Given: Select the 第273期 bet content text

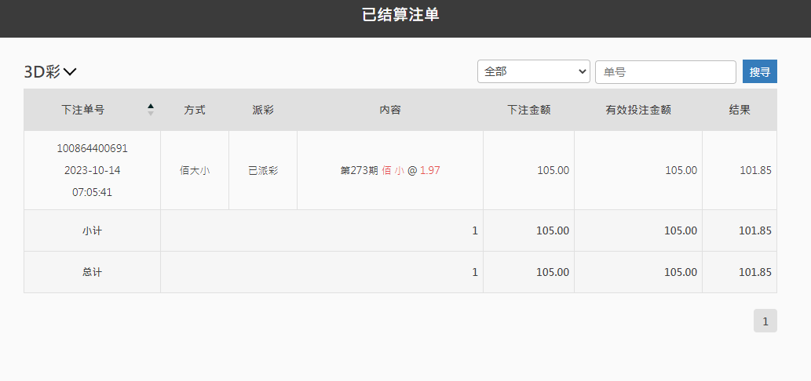Looking at the screenshot, I should pyautogui.click(x=359, y=170).
